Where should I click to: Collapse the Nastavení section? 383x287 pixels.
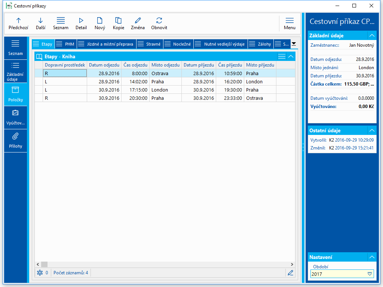pyautogui.click(x=372, y=257)
